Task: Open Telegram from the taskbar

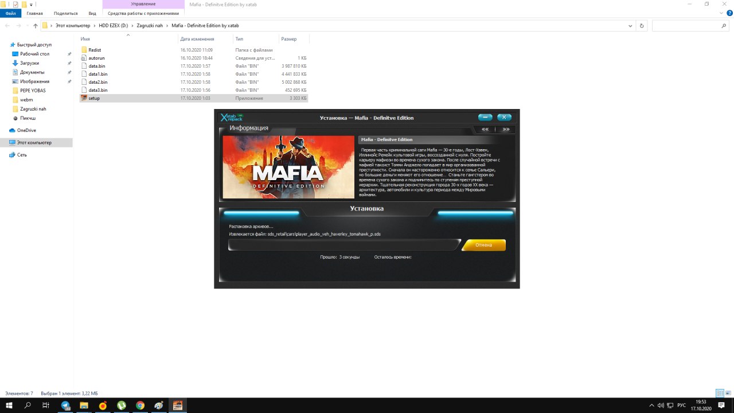Action: tap(65, 406)
